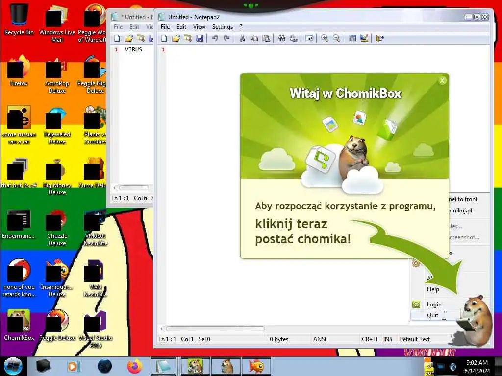Click the INS insert mode status field
The height and width of the screenshot is (376, 502).
click(x=388, y=339)
